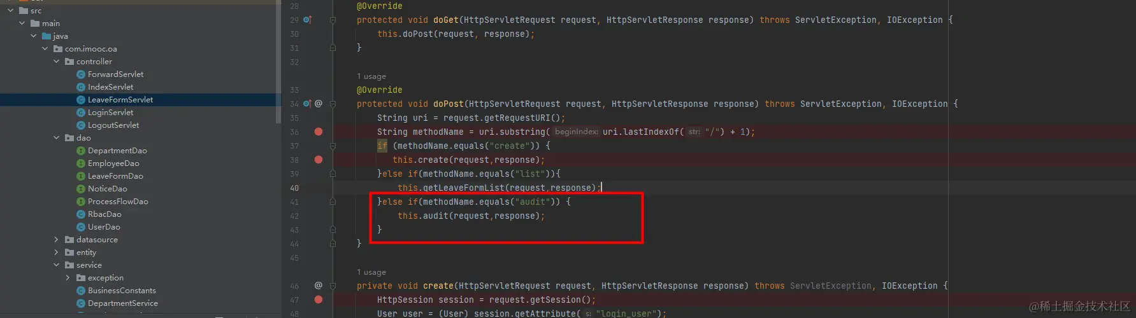Click the datasource package folder icon
The width and height of the screenshot is (1136, 318).
69,240
